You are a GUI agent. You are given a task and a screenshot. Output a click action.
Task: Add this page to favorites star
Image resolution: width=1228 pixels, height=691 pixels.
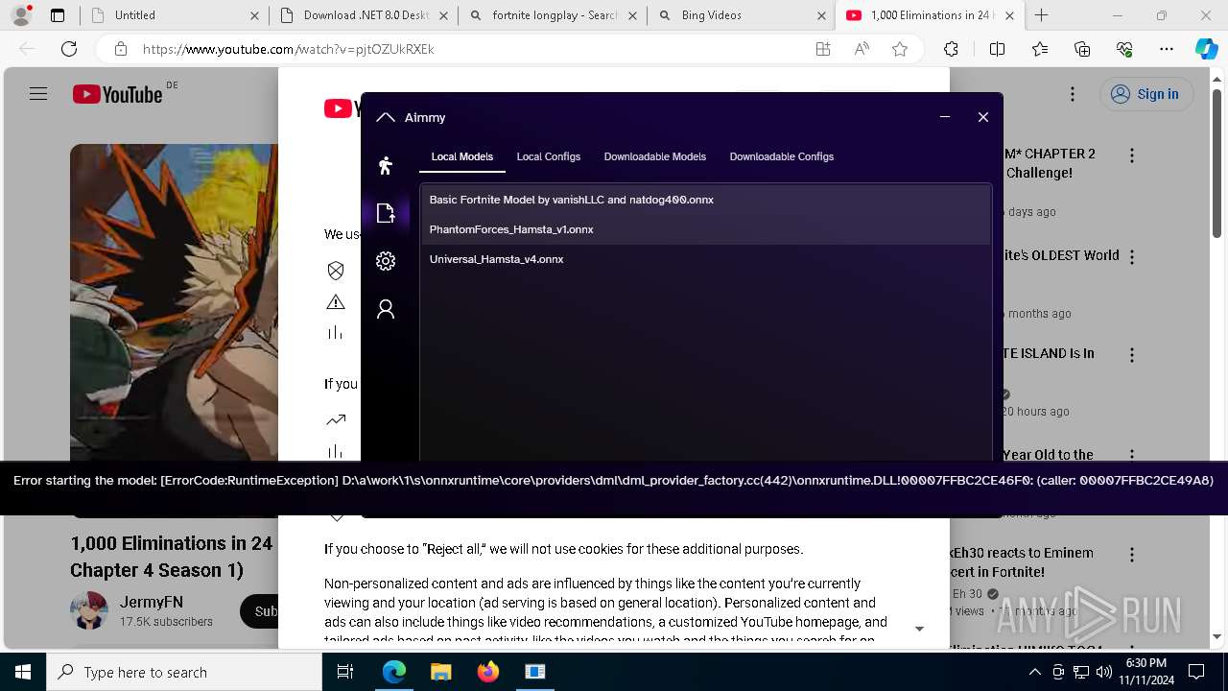pos(900,49)
